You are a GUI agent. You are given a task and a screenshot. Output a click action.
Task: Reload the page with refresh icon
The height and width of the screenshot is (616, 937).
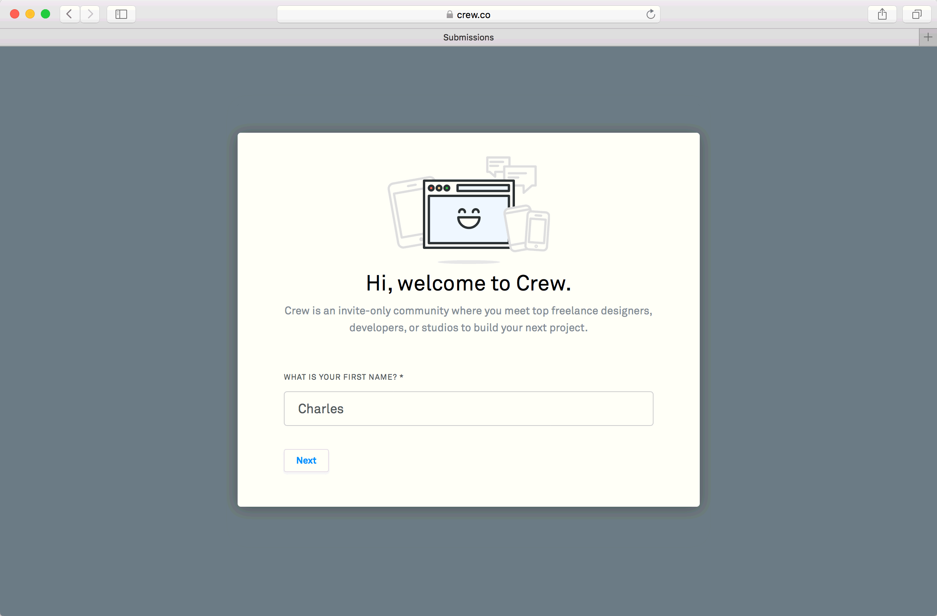click(650, 14)
